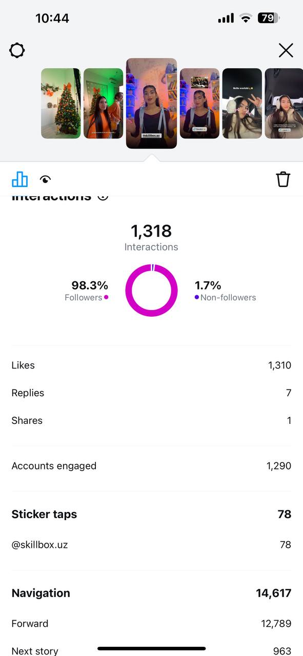Tap the battery indicator in status bar
This screenshot has width=303, height=656.
point(269,18)
